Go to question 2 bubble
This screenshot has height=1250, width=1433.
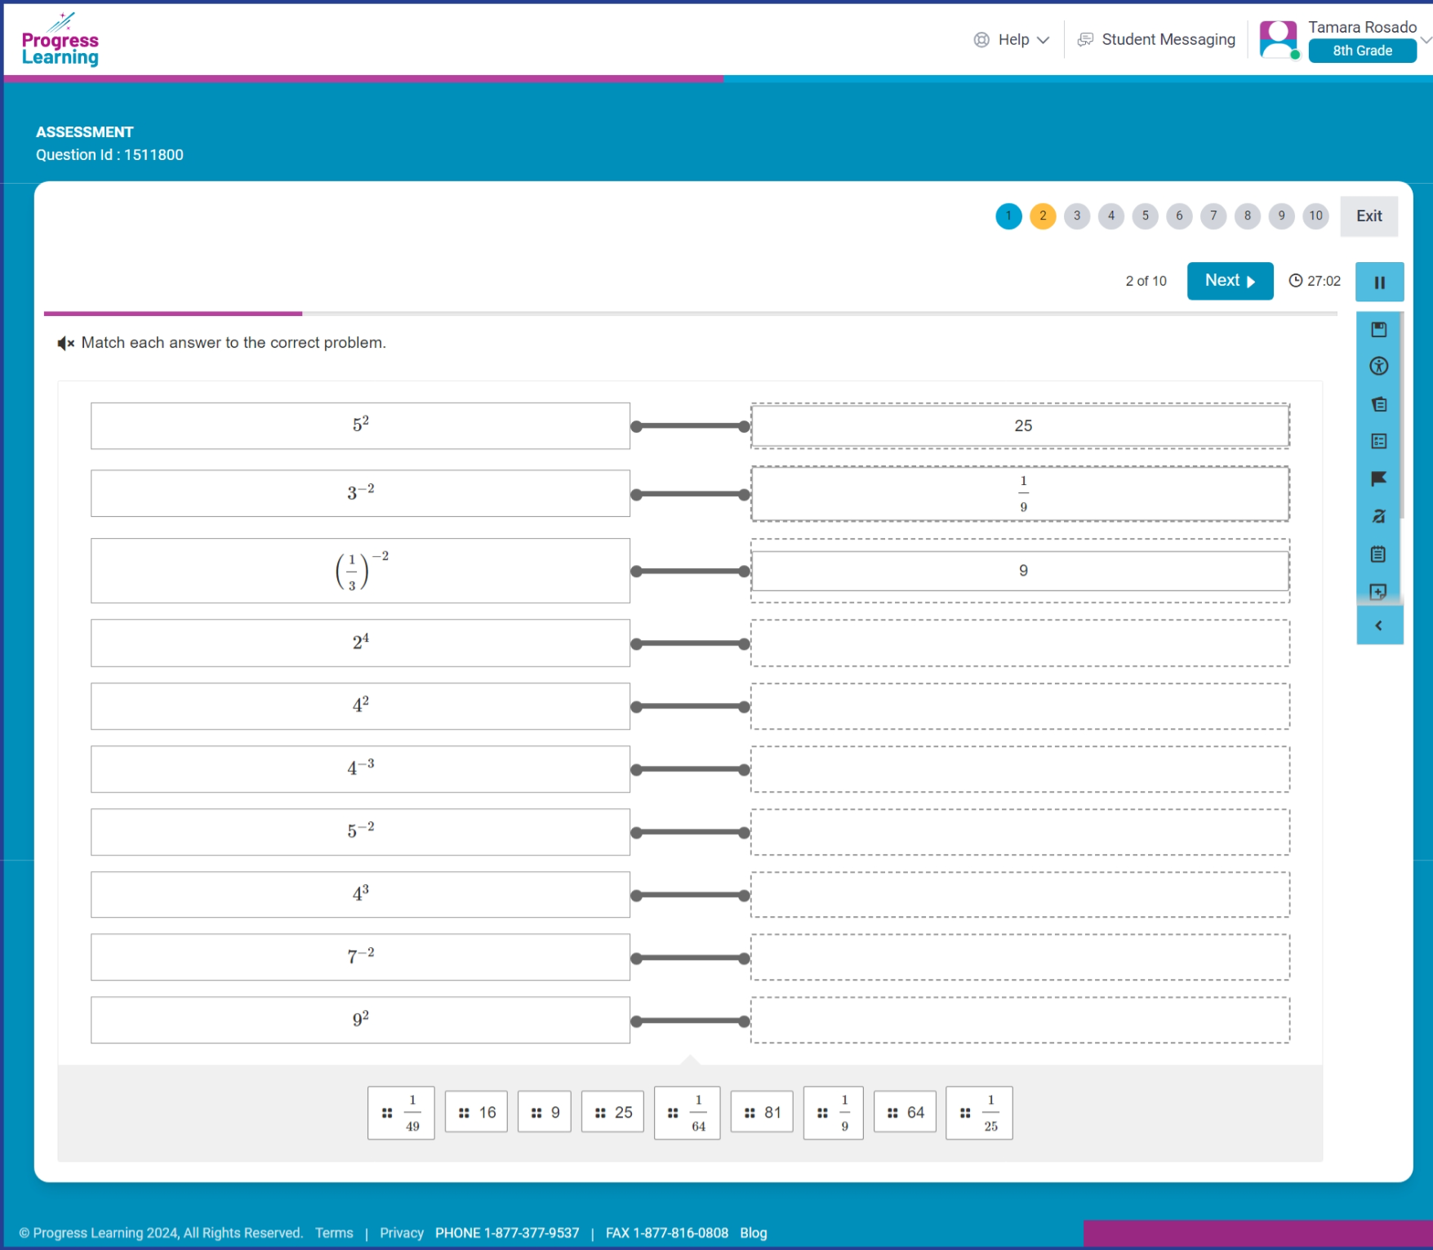click(1043, 216)
